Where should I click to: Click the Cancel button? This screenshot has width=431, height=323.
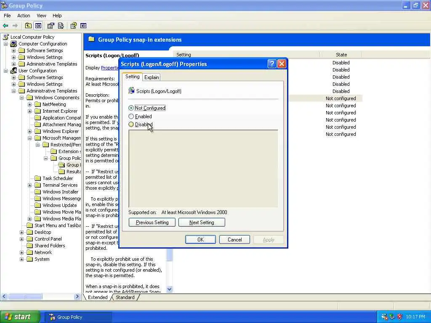click(x=234, y=239)
